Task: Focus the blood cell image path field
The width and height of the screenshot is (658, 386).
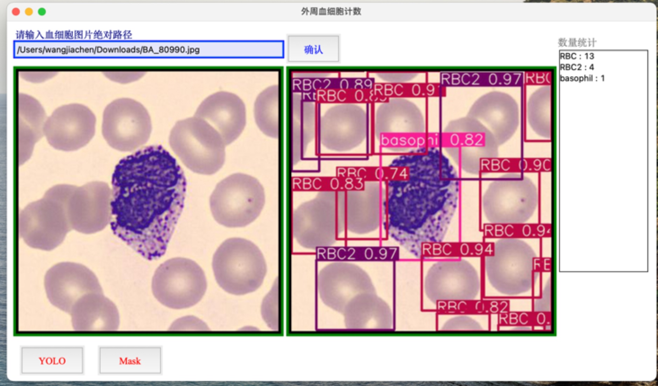Action: click(x=149, y=49)
